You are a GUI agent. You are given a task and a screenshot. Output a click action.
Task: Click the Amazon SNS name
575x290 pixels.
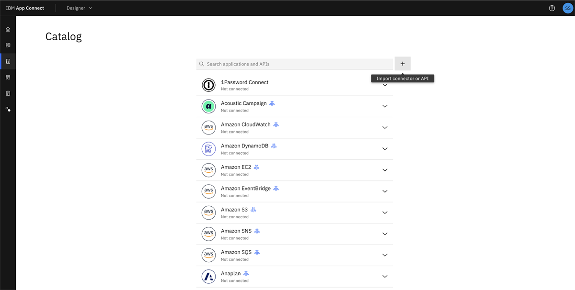(236, 231)
